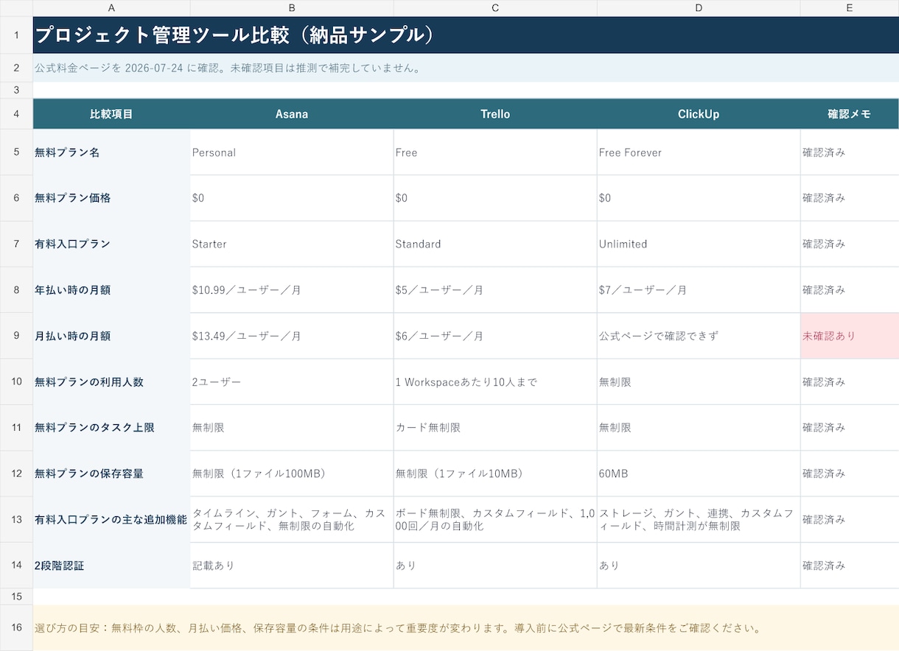Viewport: 899px width, 651px height.
Task: Select the $13.49／ユーザー／月 cell
Action: click(x=292, y=336)
